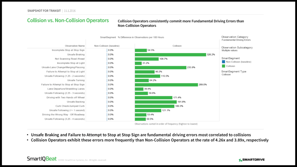
Task: Click the "Observation Category" filter heading
Action: 235,37
